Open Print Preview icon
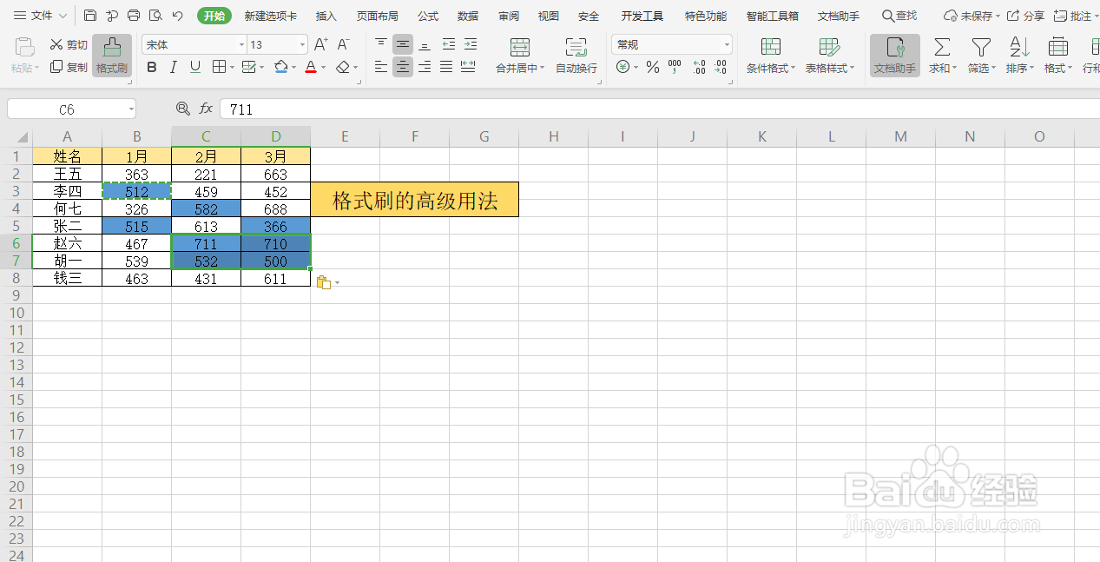Image resolution: width=1100 pixels, height=562 pixels. pos(155,16)
